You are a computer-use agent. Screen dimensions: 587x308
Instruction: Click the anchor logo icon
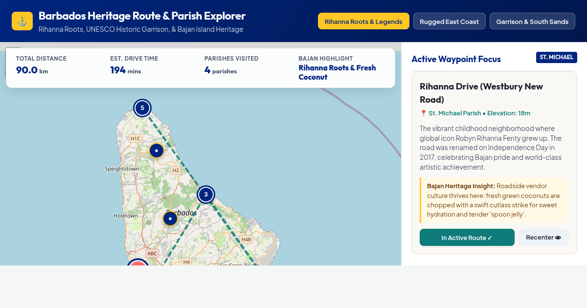[22, 21]
